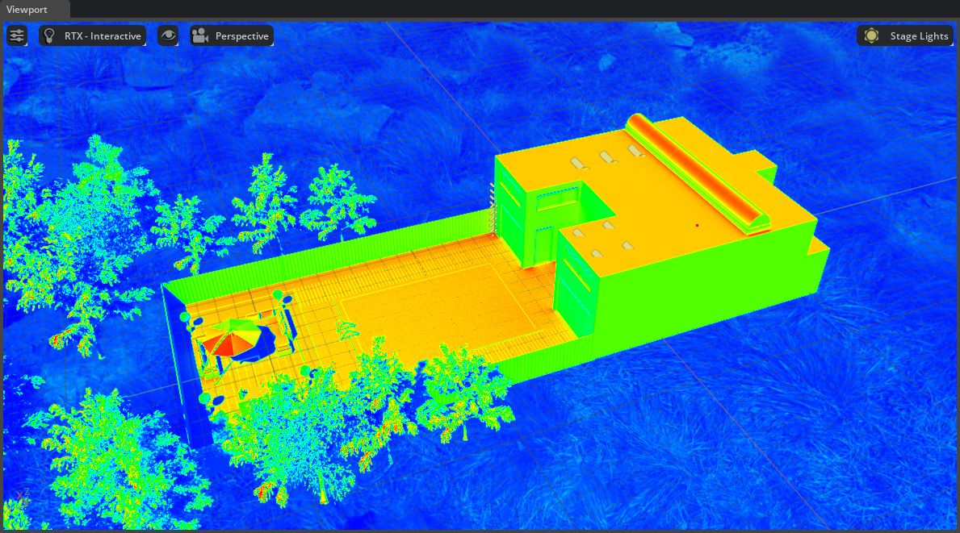Viewport: 960px width, 533px height.
Task: Click the lightbulb renderer icon
Action: (x=50, y=35)
